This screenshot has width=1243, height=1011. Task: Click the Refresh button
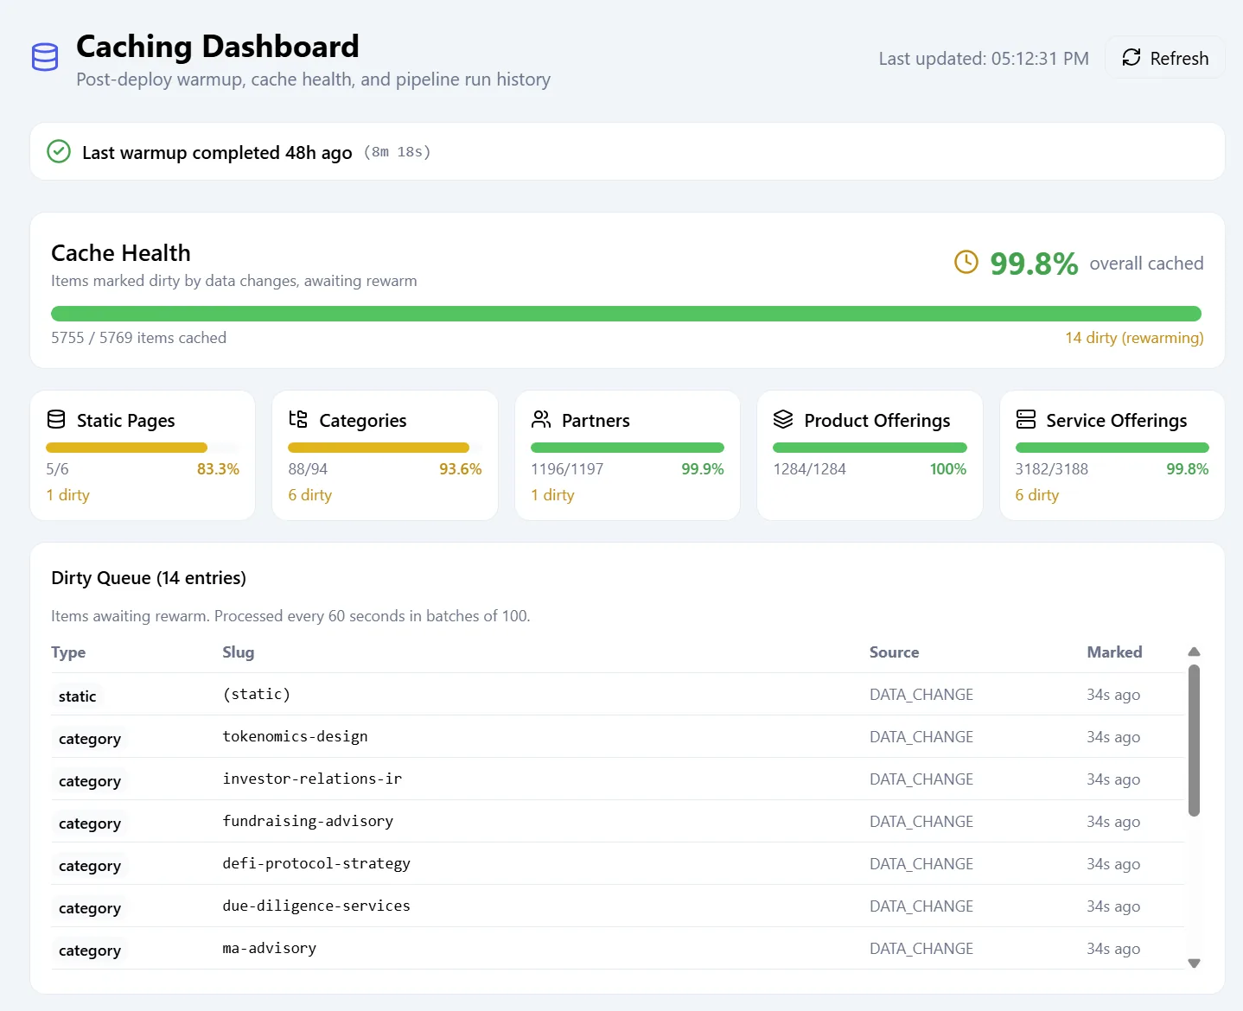[1165, 58]
